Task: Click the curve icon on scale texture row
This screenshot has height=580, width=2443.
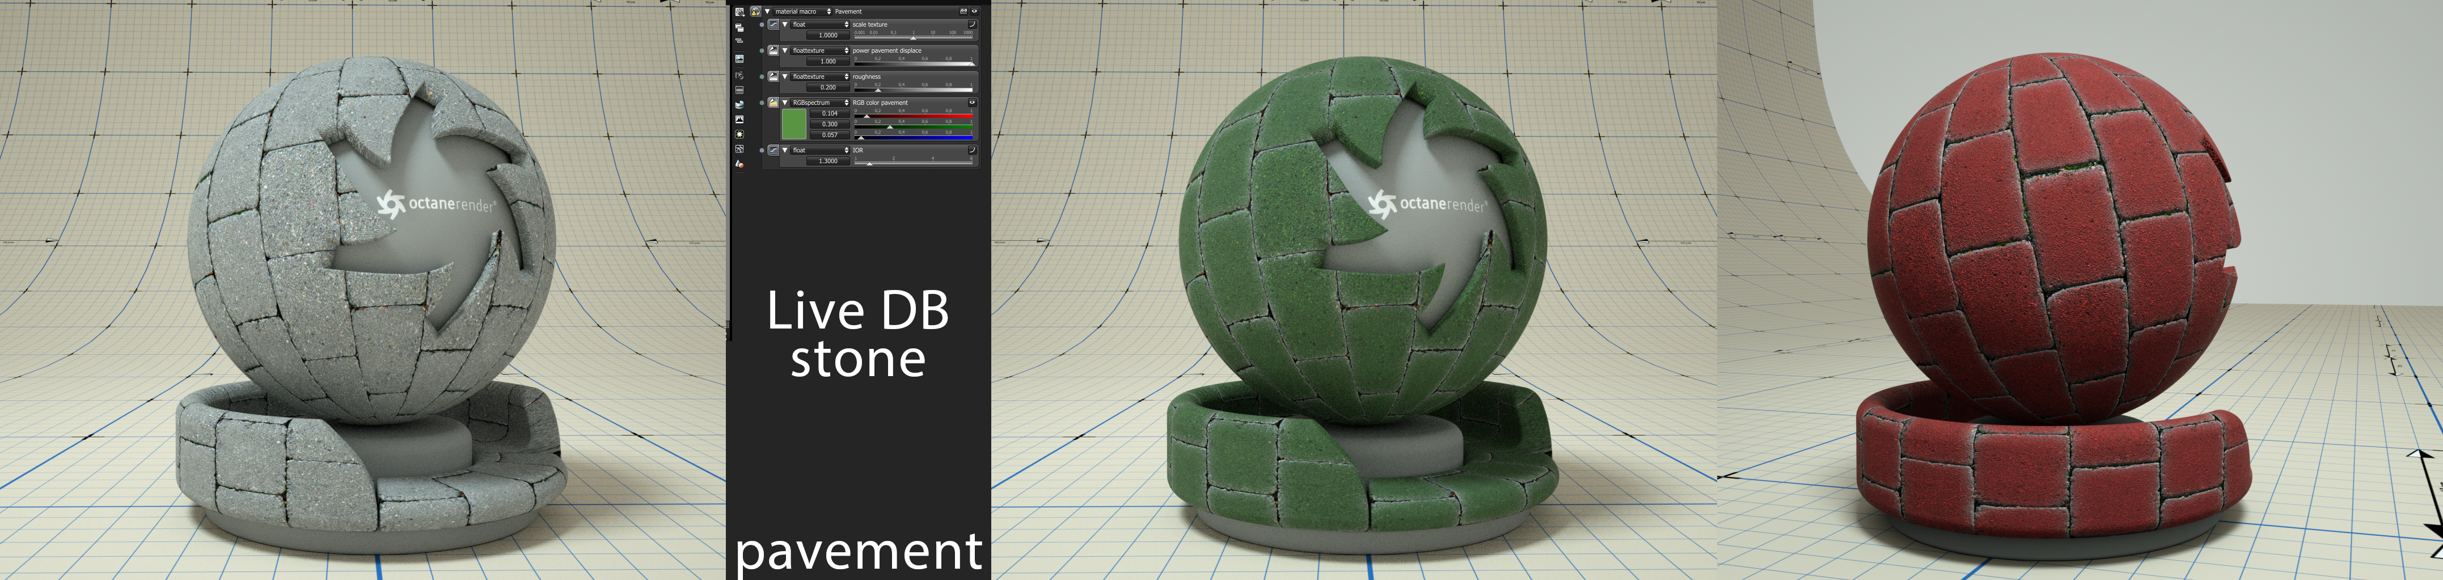Action: click(972, 25)
